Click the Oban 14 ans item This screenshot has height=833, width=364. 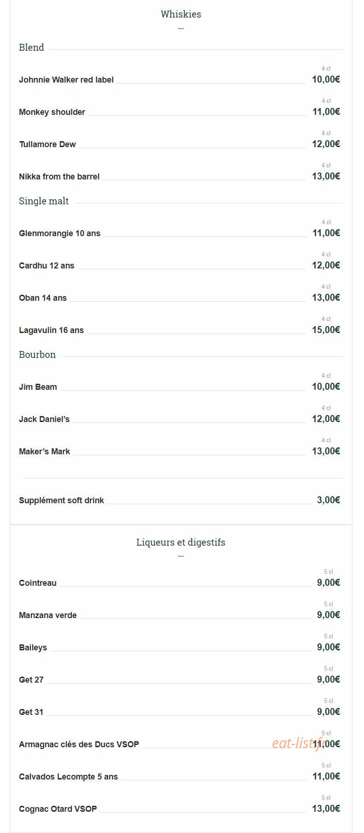pos(43,298)
